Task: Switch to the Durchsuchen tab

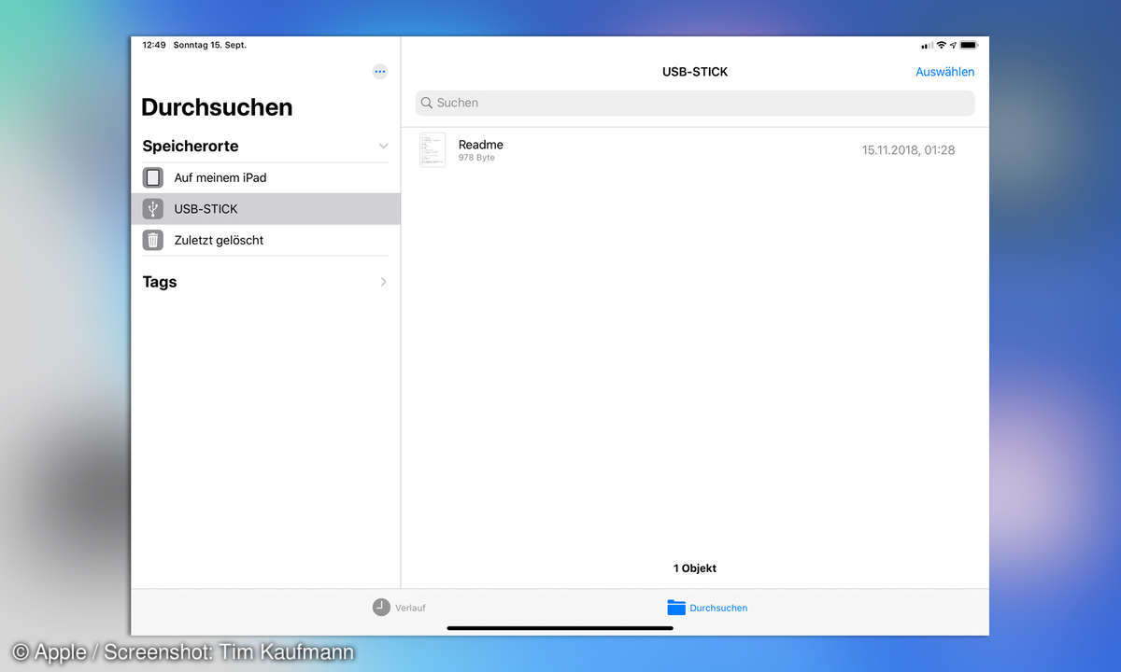Action: pyautogui.click(x=707, y=608)
